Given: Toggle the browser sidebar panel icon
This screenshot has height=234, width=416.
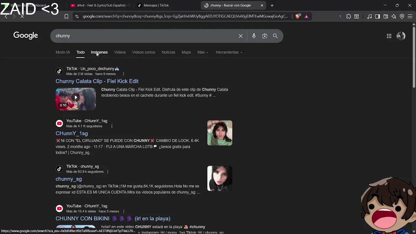Looking at the screenshot, I should [x=377, y=16].
